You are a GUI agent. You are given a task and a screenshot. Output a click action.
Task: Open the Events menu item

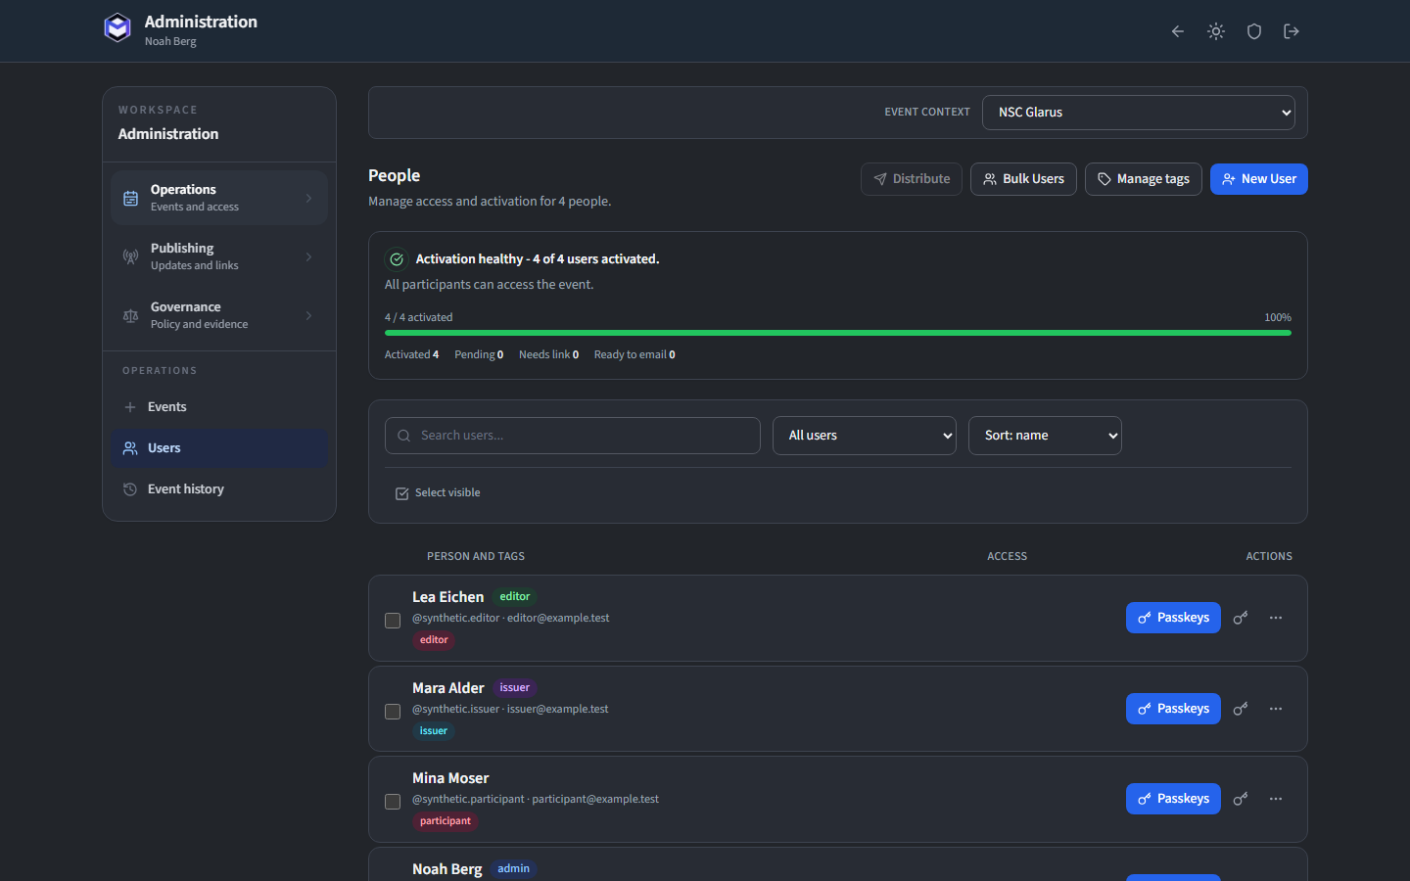point(219,407)
